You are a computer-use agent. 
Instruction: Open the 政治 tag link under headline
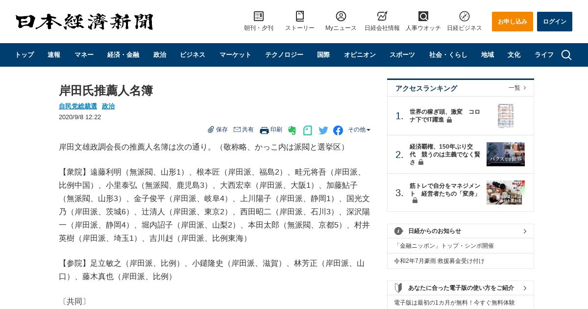click(x=108, y=106)
